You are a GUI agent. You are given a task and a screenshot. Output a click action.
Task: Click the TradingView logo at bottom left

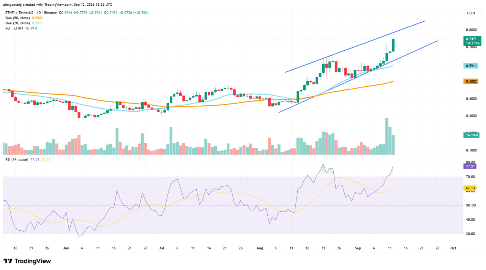[27, 261]
